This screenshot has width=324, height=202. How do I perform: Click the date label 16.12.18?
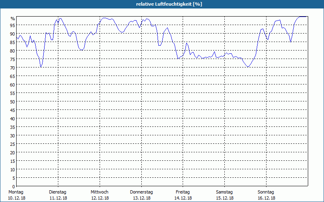tap(266, 198)
